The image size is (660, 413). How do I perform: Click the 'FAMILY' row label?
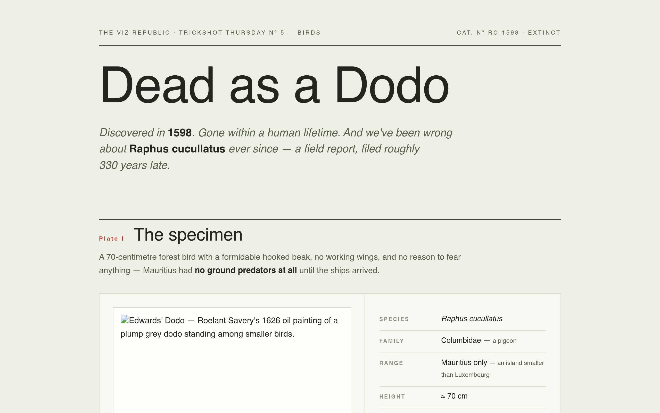pos(391,341)
